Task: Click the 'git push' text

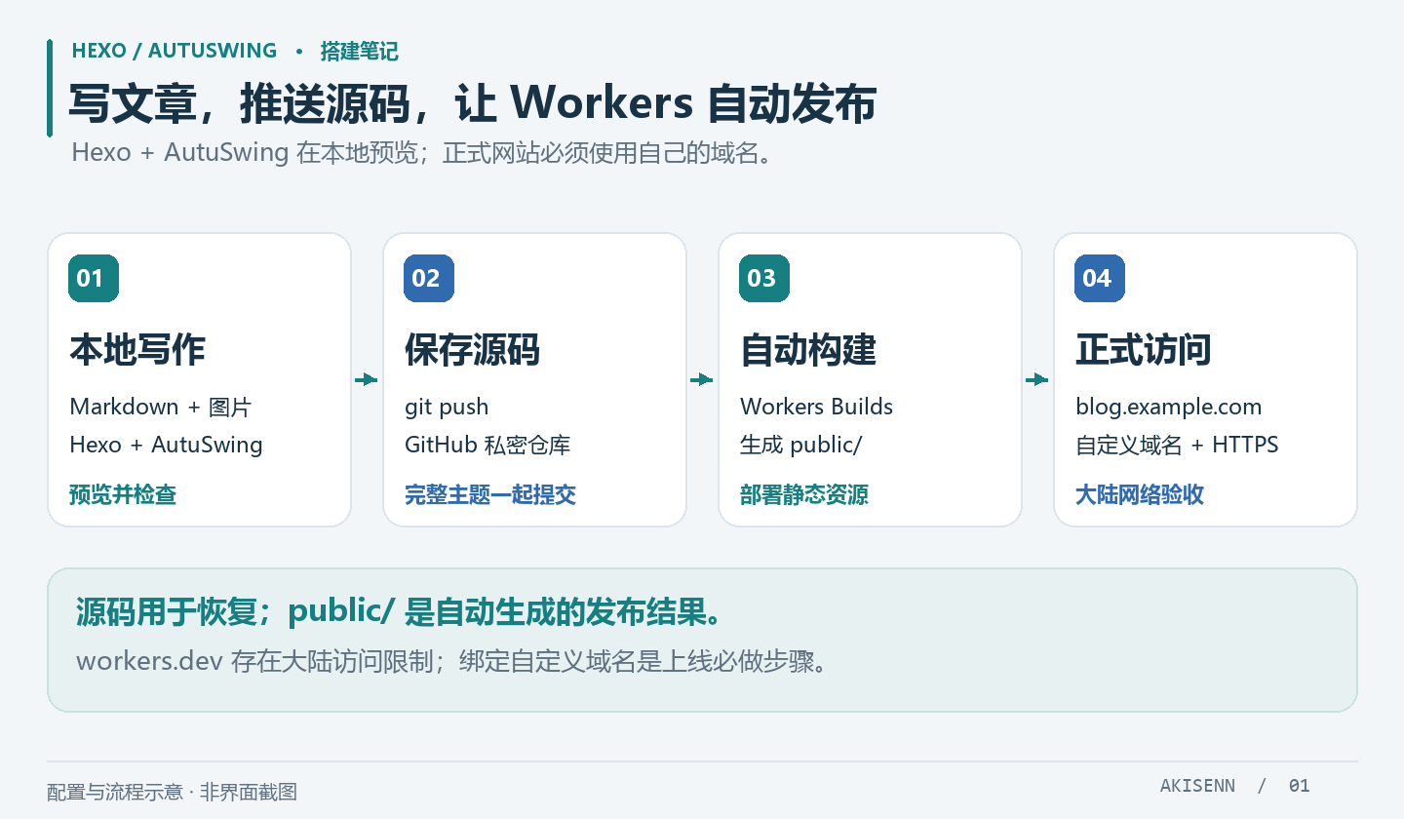Action: [x=447, y=407]
